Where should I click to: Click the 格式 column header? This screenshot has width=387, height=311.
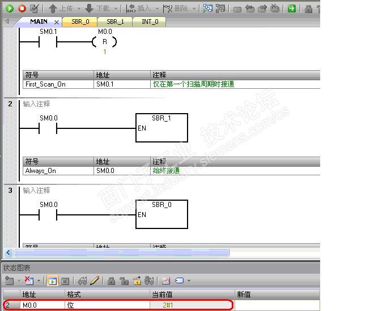click(x=108, y=294)
